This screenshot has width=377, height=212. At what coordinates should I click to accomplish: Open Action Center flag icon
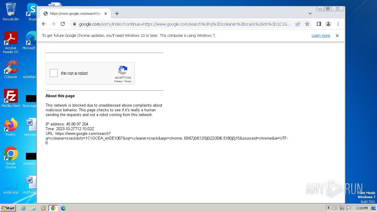(x=349, y=208)
